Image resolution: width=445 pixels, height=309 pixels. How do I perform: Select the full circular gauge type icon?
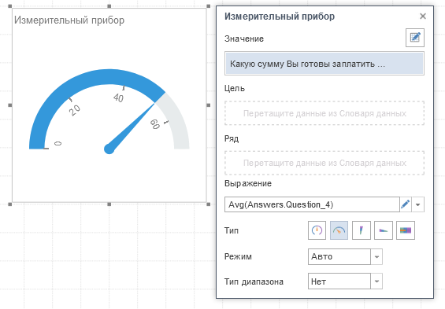click(x=317, y=230)
